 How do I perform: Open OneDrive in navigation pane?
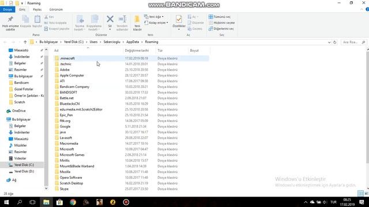[x=18, y=111]
